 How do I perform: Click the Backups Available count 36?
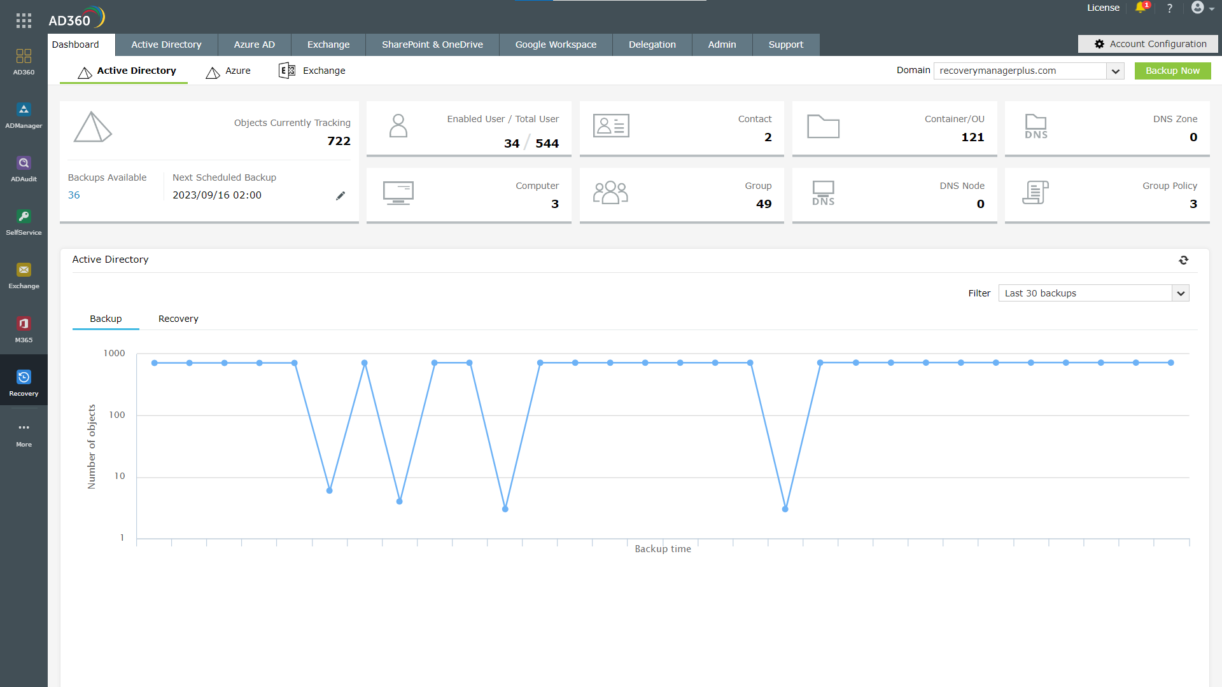(x=74, y=195)
